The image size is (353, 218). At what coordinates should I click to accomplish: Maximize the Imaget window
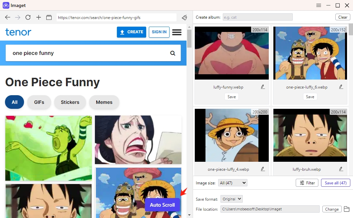click(337, 5)
